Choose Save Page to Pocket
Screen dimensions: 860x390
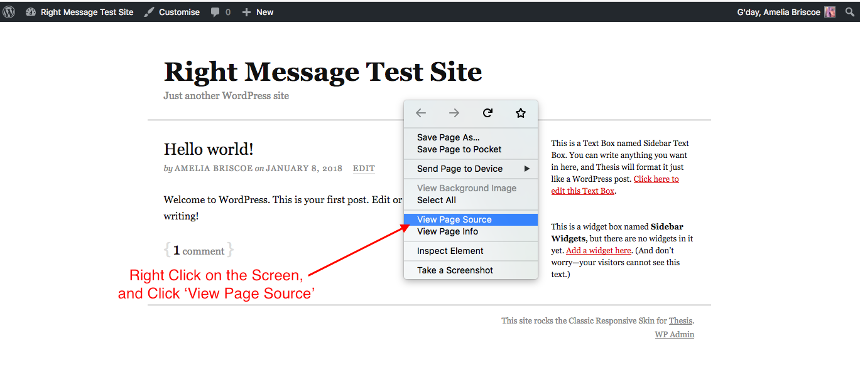471,149
